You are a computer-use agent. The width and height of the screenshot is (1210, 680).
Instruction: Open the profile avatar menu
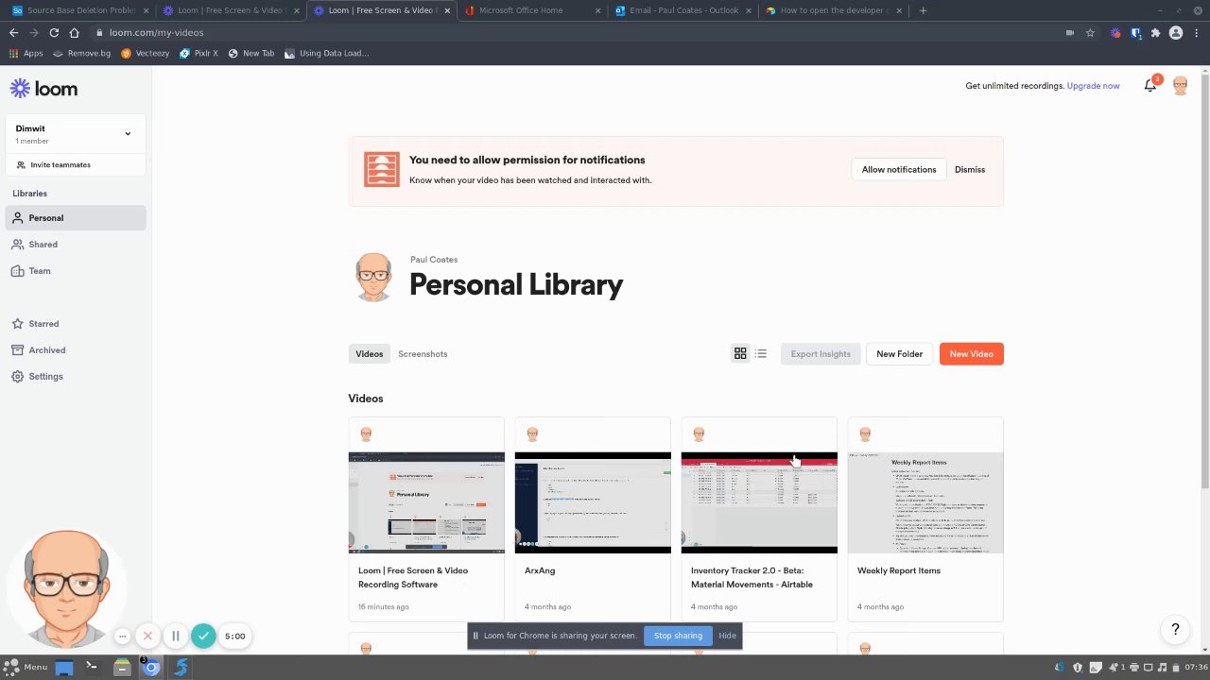[1180, 85]
